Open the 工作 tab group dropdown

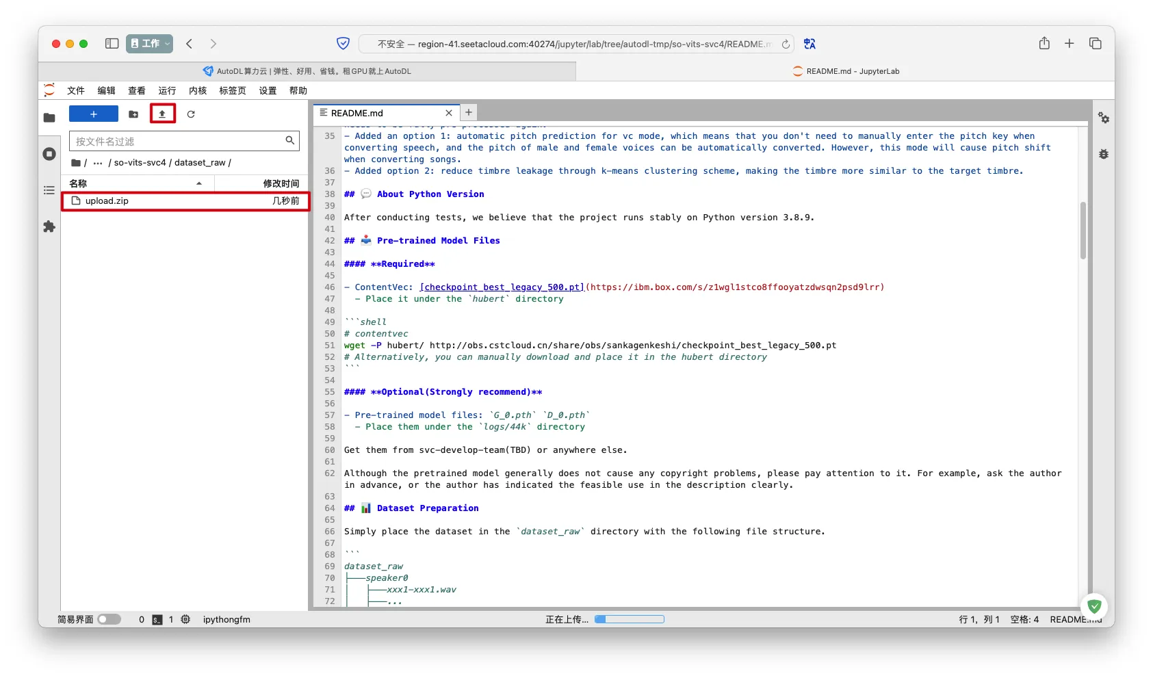(149, 44)
